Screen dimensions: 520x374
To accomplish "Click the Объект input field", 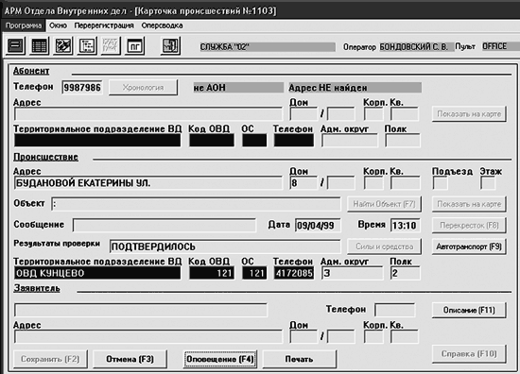I will [196, 204].
